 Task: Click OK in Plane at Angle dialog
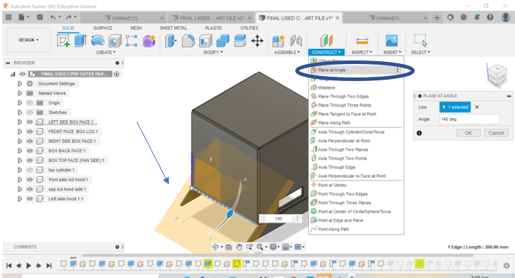468,133
